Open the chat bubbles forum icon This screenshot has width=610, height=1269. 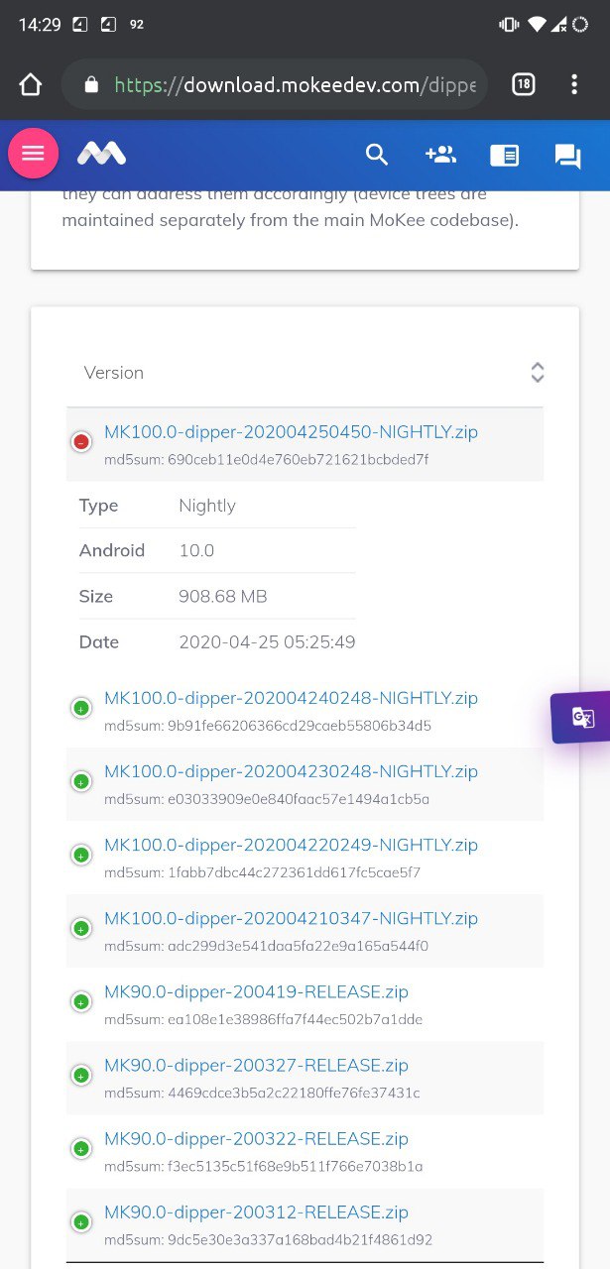568,156
